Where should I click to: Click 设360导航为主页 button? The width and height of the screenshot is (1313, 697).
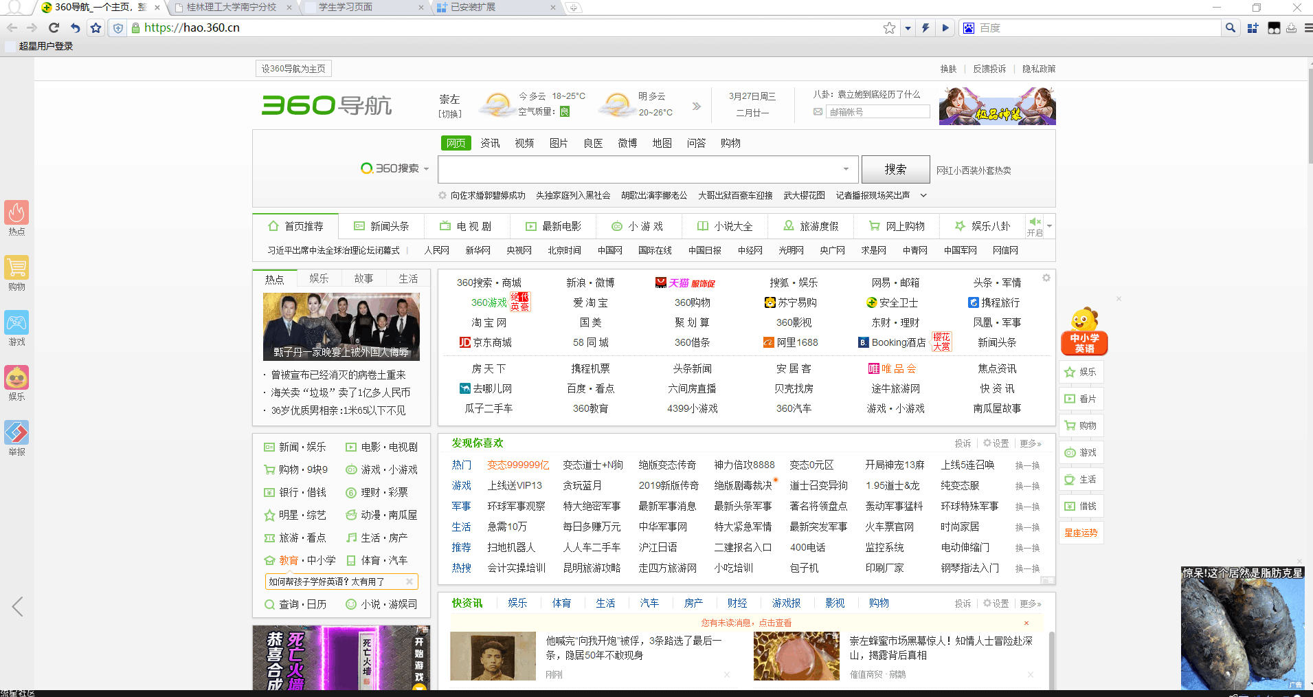(293, 69)
